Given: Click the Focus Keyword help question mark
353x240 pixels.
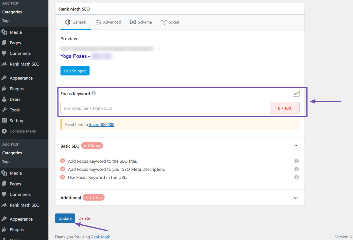Looking at the screenshot, I should [x=94, y=93].
